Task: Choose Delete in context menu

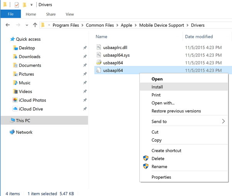Action: pos(158,159)
